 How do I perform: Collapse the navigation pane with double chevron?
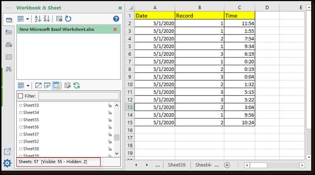[x=120, y=8]
